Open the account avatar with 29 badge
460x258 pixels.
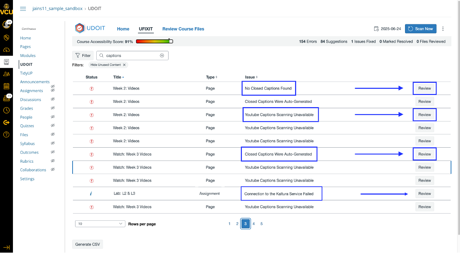(6, 24)
